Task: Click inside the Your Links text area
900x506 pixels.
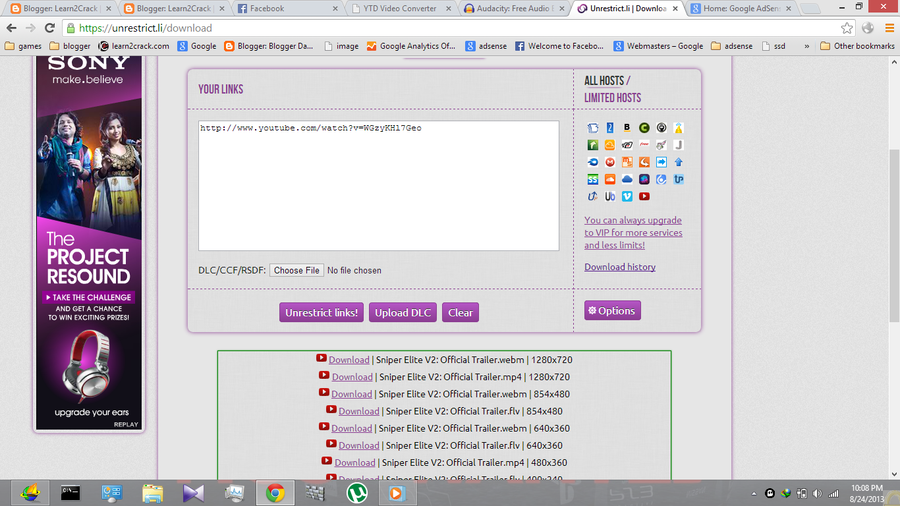Action: pos(379,186)
